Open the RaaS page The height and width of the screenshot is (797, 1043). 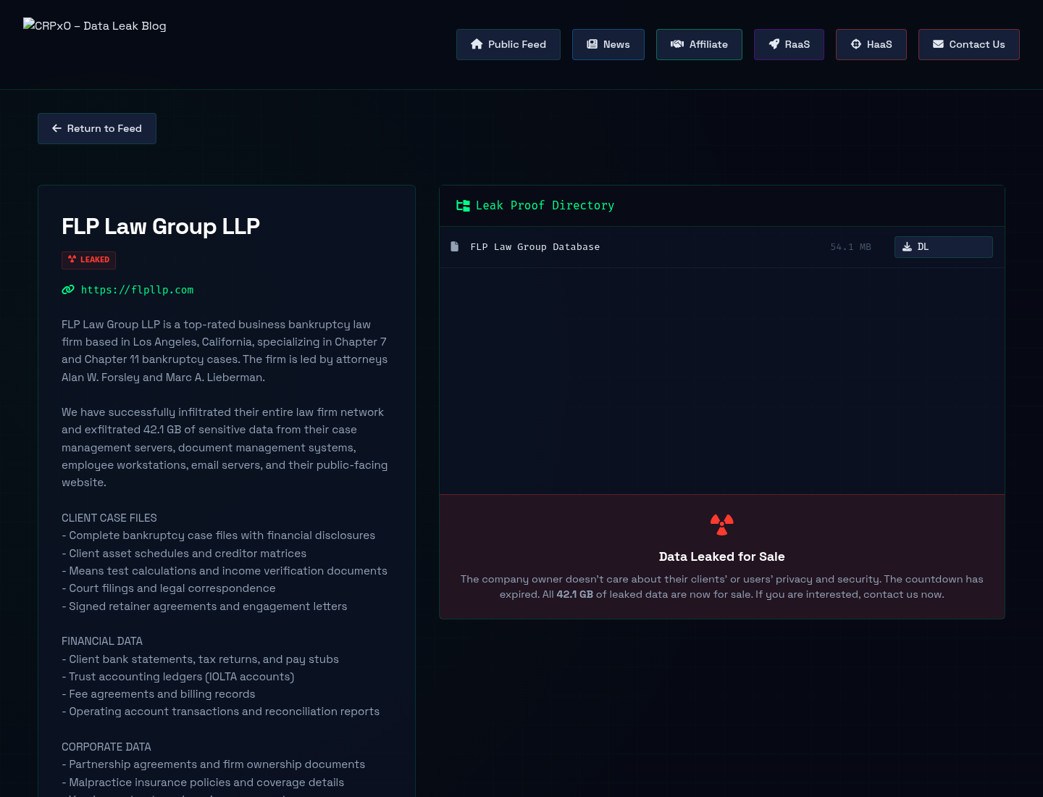789,44
